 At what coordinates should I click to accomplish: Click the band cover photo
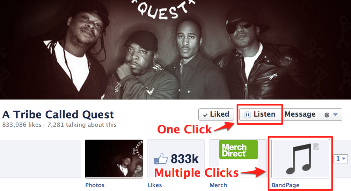tap(175, 50)
